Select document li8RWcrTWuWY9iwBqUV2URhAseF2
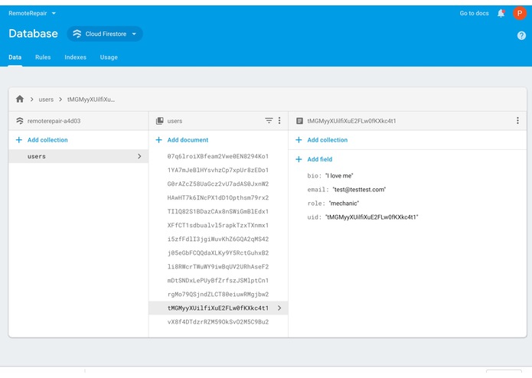Image resolution: width=532 pixels, height=378 pixels. 218,266
